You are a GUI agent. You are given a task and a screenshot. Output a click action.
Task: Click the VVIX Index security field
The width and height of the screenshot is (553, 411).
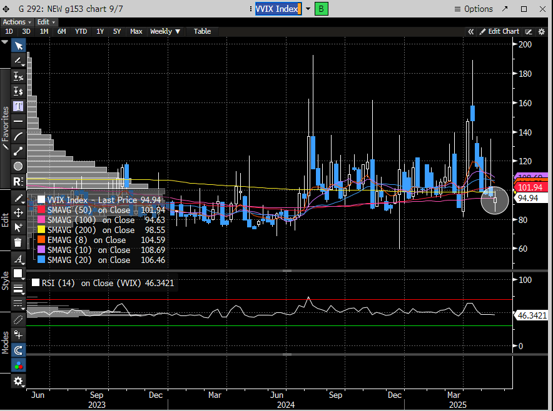(x=278, y=9)
